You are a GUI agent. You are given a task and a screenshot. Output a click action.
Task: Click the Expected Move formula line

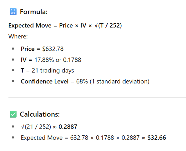(x=65, y=26)
